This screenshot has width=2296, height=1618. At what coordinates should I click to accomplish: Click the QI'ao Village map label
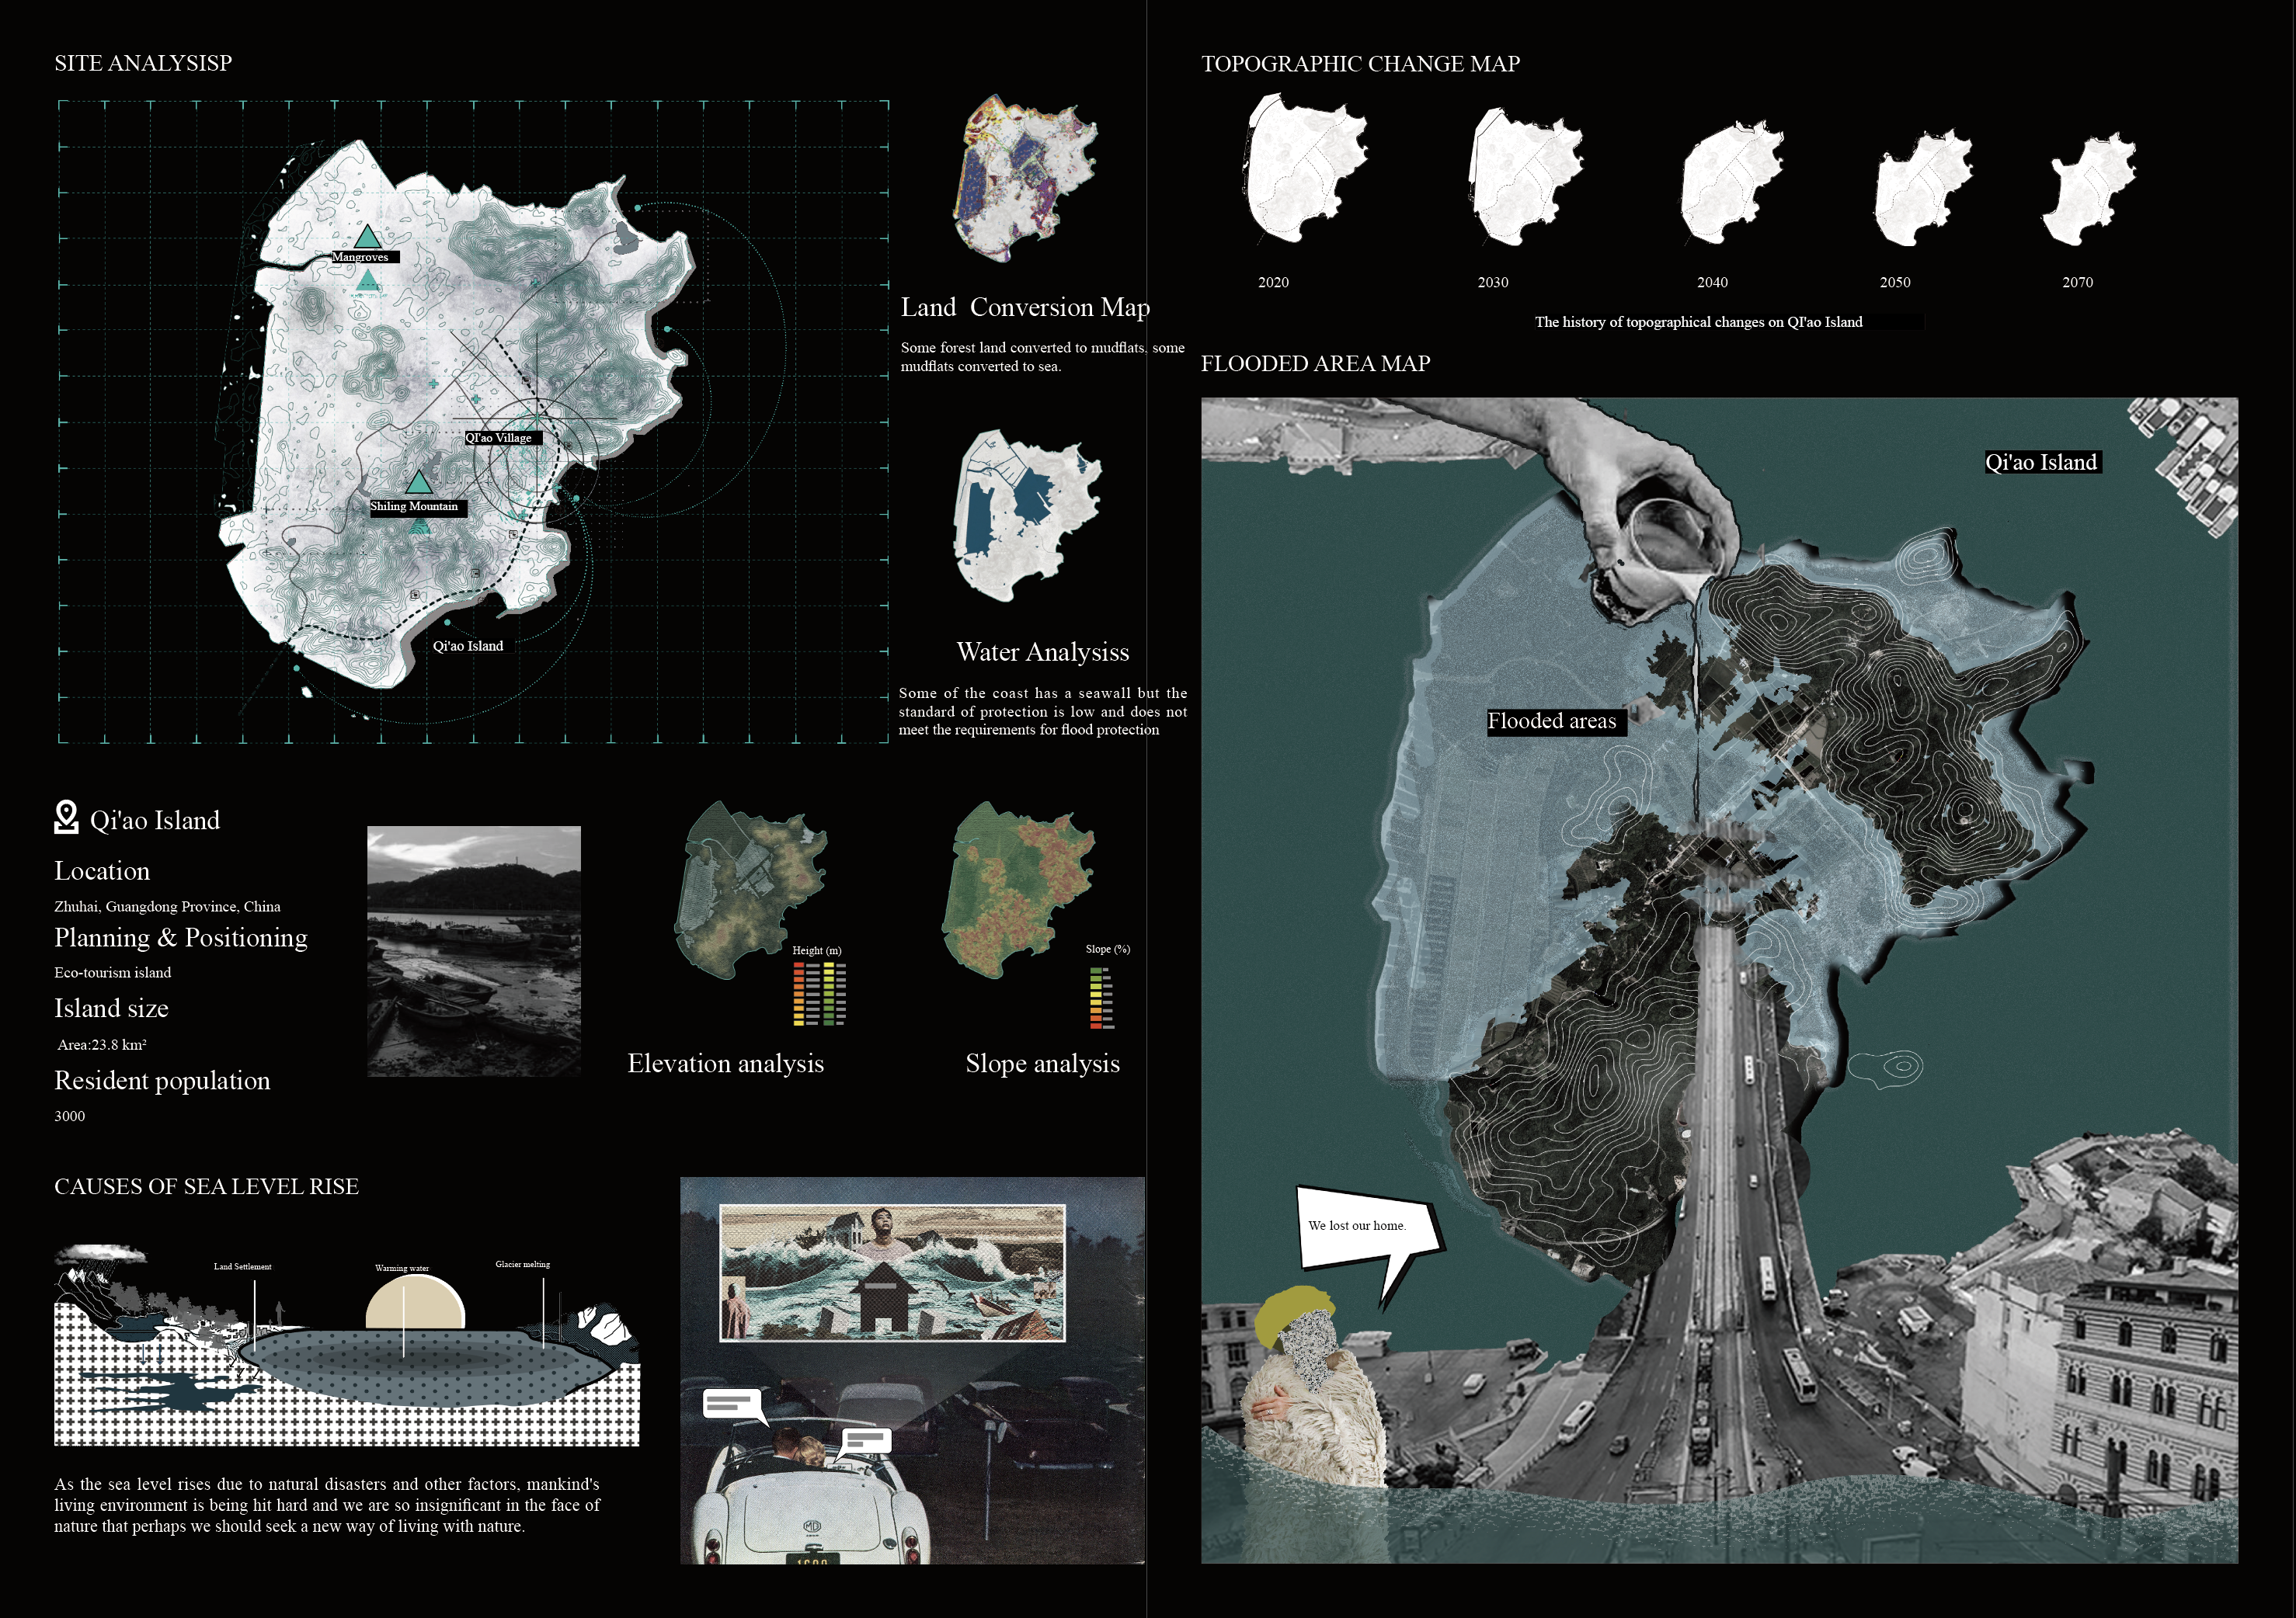[x=501, y=438]
